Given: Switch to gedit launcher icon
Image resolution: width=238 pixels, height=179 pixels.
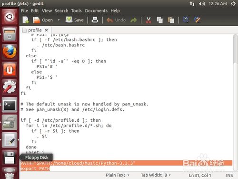Looking at the screenshot, I should click(10, 140).
